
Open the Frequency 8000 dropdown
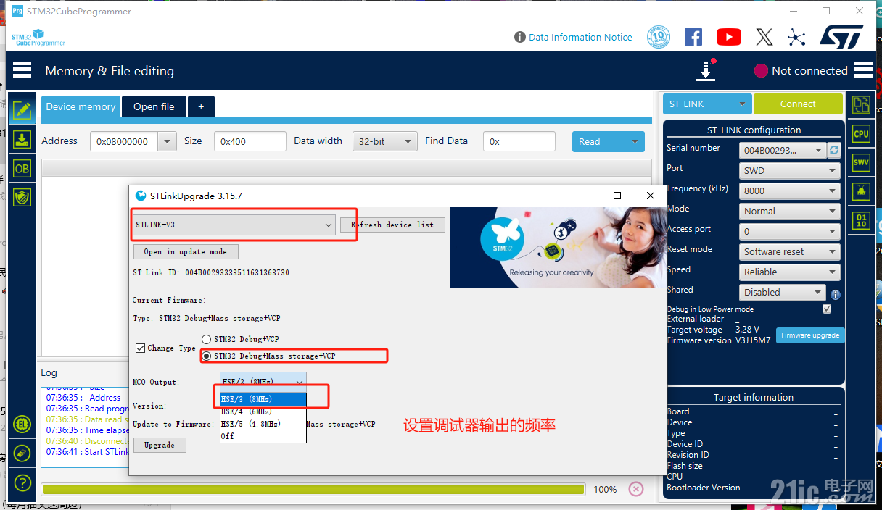(790, 191)
